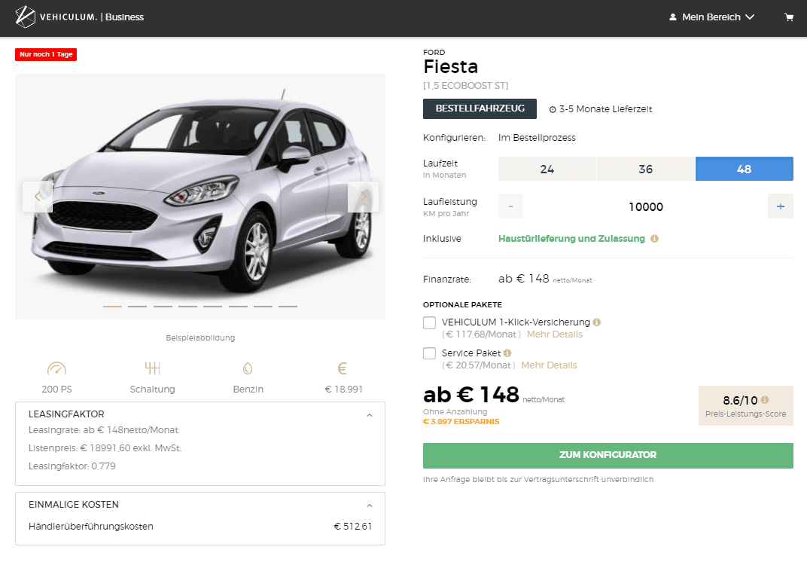
Task: Click the euro price icon
Action: coord(343,368)
